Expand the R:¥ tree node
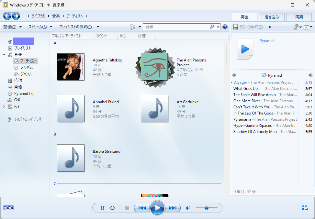The width and height of the screenshot is (315, 219). click(x=4, y=106)
